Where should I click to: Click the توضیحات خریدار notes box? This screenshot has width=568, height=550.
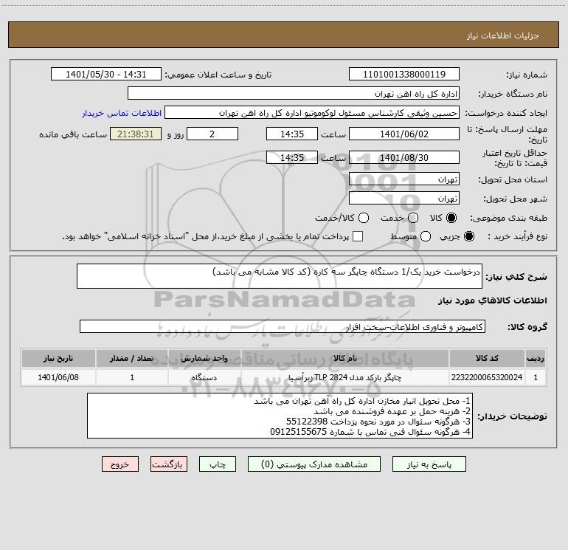tap(280, 416)
